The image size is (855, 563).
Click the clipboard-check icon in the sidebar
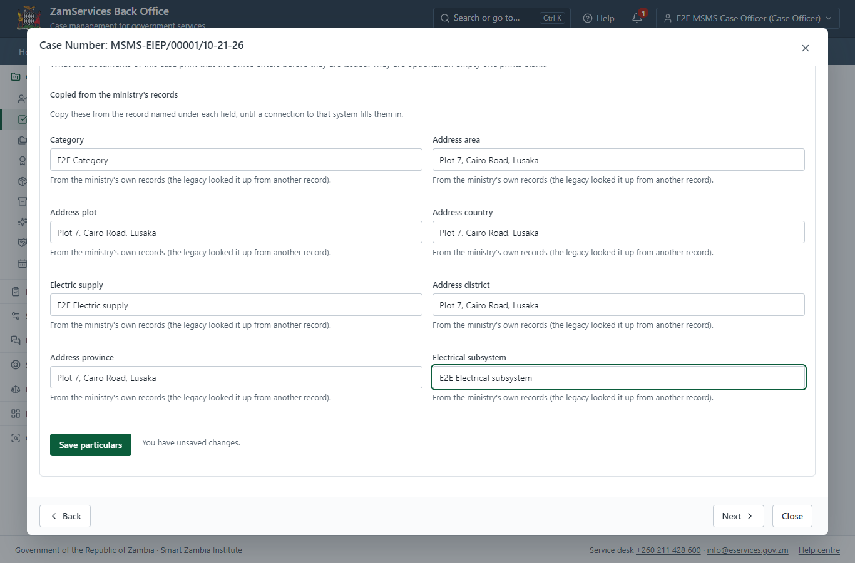[16, 292]
